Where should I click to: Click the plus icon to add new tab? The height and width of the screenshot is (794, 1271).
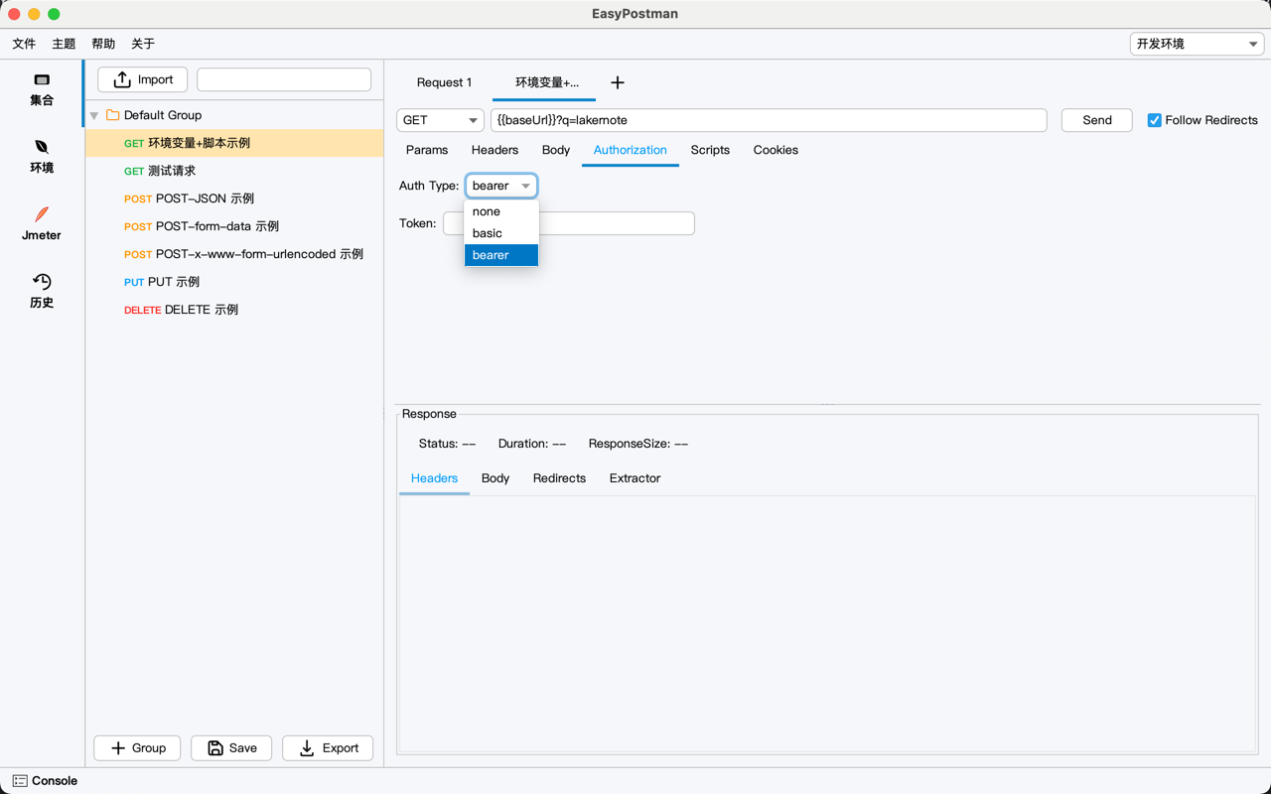click(x=617, y=82)
